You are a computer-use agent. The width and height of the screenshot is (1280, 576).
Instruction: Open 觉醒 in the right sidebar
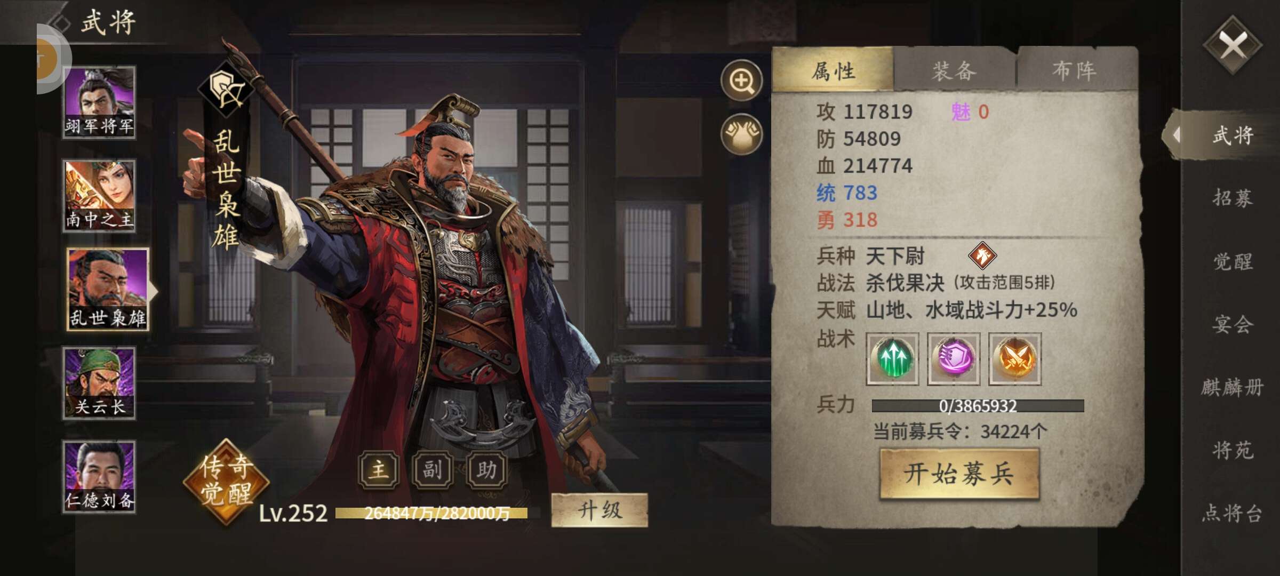pyautogui.click(x=1233, y=261)
